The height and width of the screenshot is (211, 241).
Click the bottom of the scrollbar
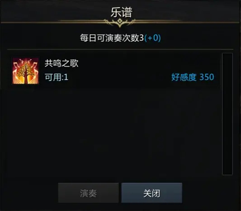228,172
